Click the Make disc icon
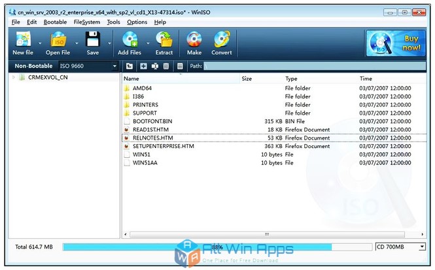The image size is (435, 270). (x=194, y=39)
